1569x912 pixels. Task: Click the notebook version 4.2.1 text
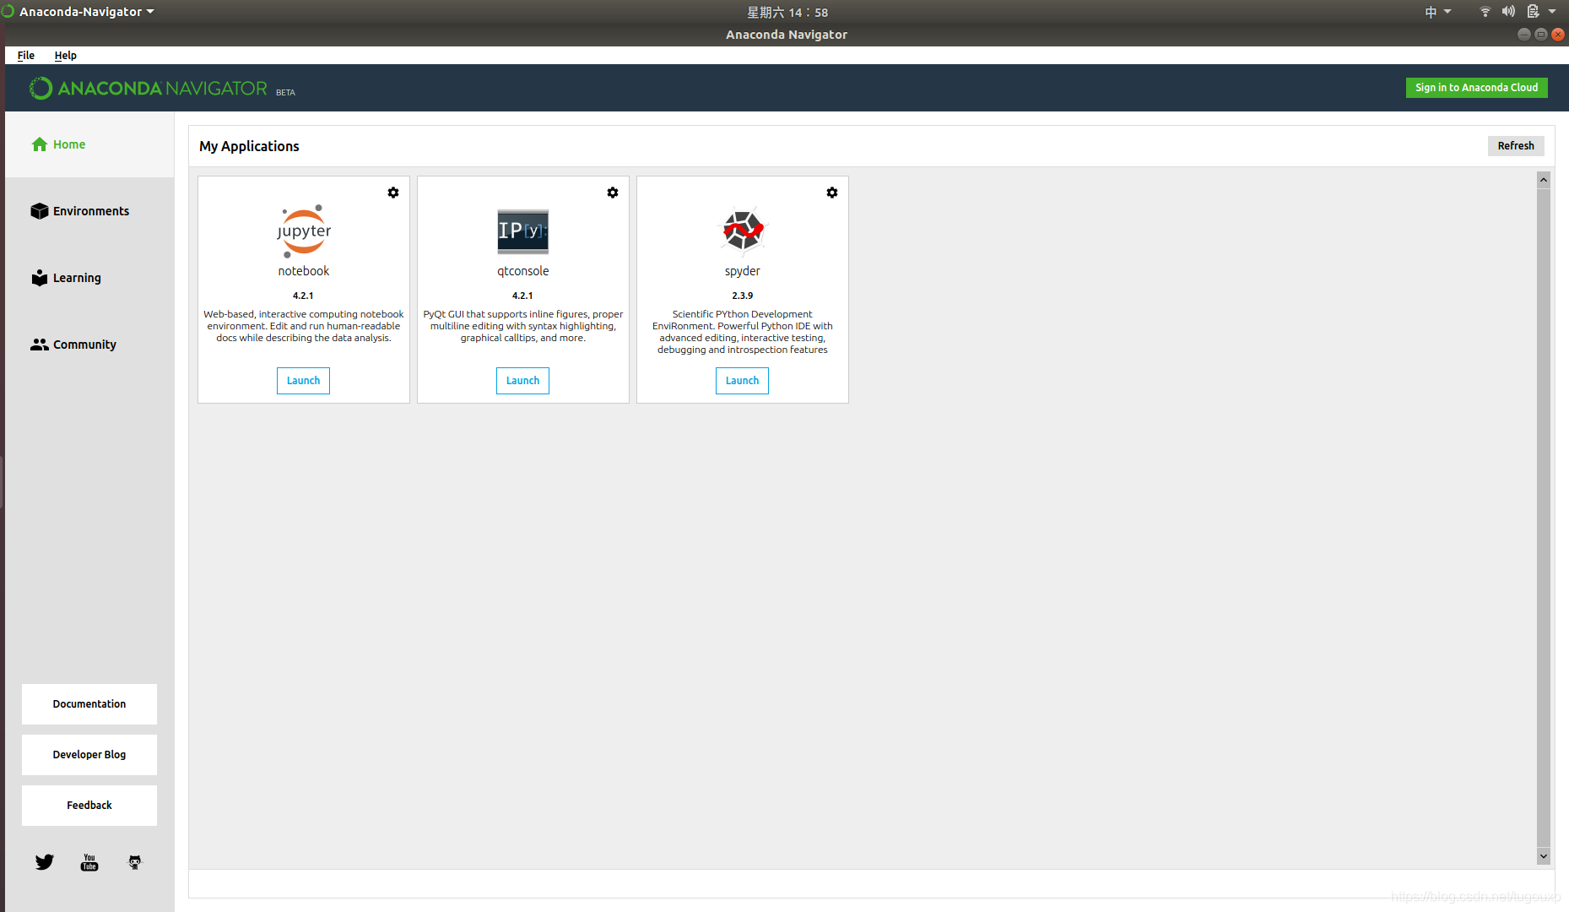click(x=303, y=296)
